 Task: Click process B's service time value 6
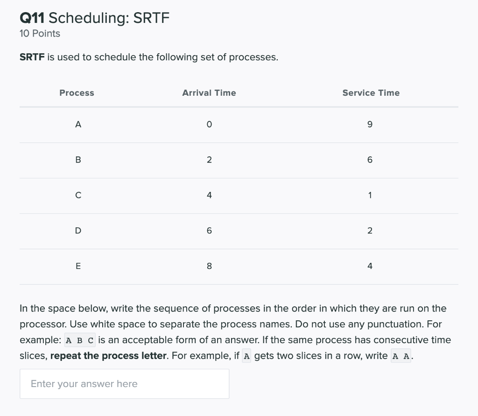tap(370, 160)
